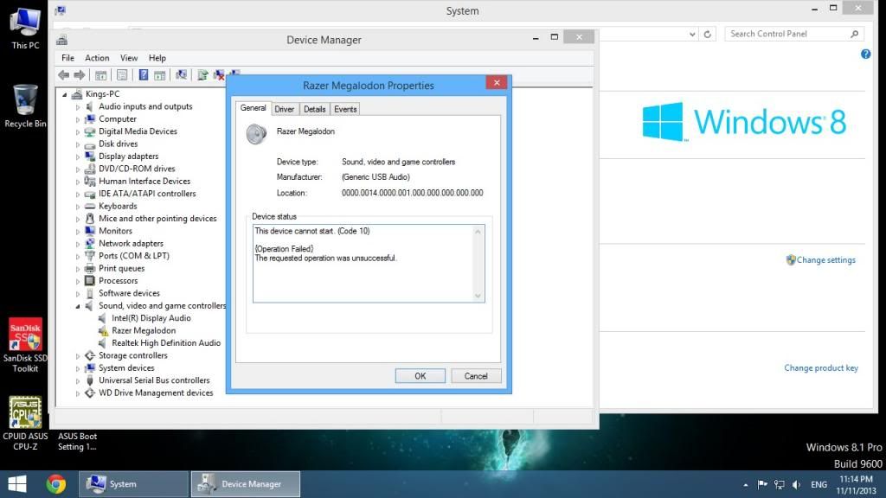Click OK in Razer Megalodon Properties

pyautogui.click(x=421, y=376)
